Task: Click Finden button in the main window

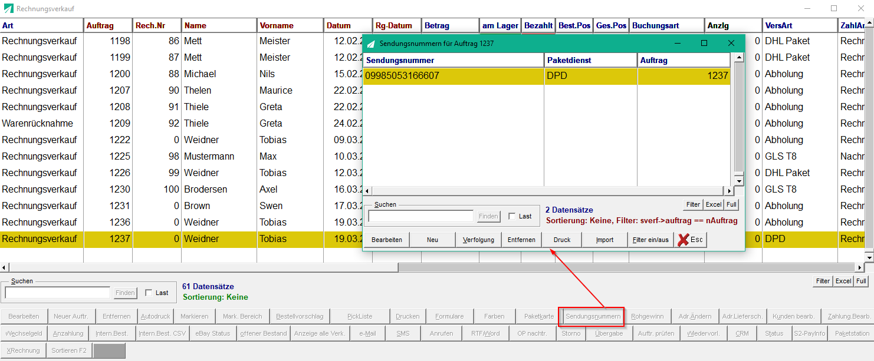Action: [125, 293]
